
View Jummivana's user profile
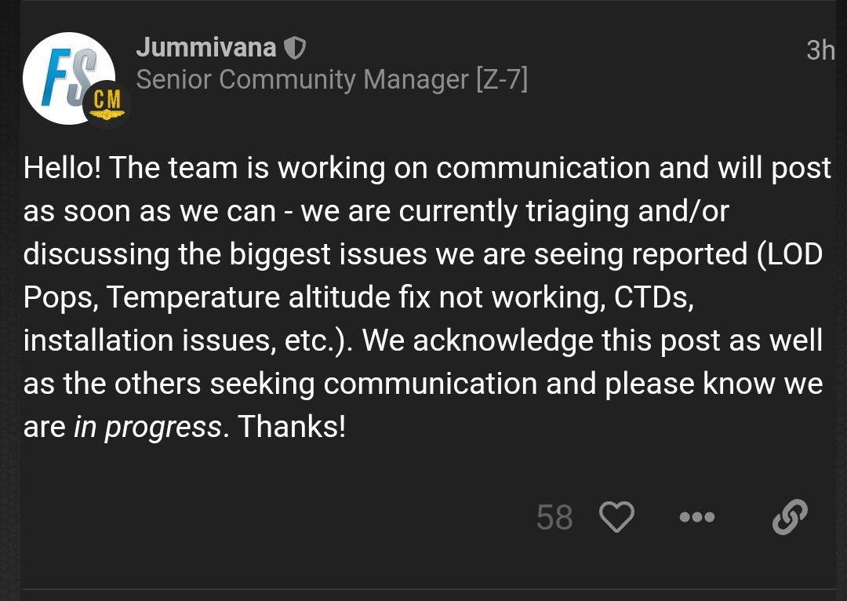pyautogui.click(x=205, y=48)
